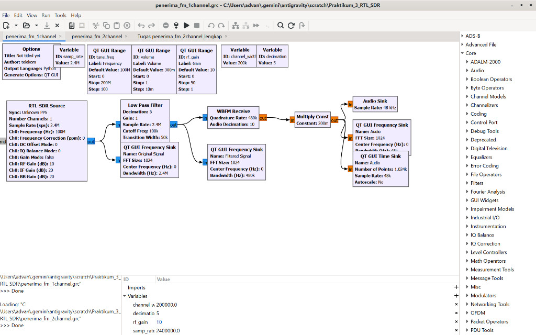Switch to Tugas penerima_fm_2channel_lengkap tab

pos(180,37)
